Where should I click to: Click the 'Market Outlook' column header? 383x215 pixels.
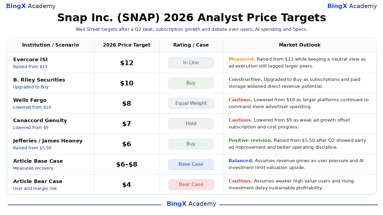[300, 45]
